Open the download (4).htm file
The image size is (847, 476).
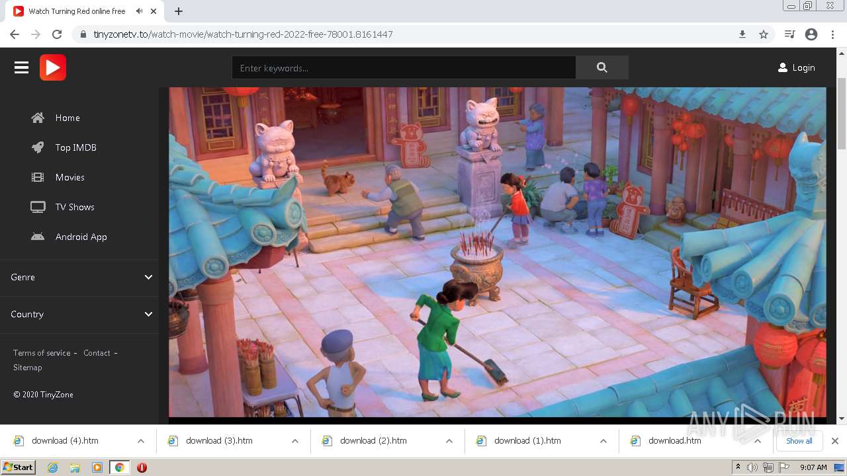[65, 441]
